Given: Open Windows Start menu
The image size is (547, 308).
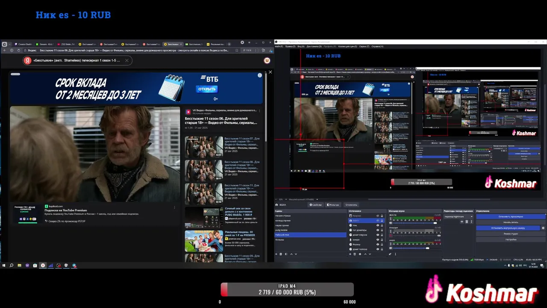Looking at the screenshot, I should pyautogui.click(x=4, y=265).
